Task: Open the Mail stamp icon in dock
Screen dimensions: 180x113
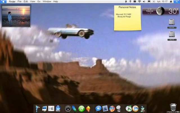Action: pos(105,108)
